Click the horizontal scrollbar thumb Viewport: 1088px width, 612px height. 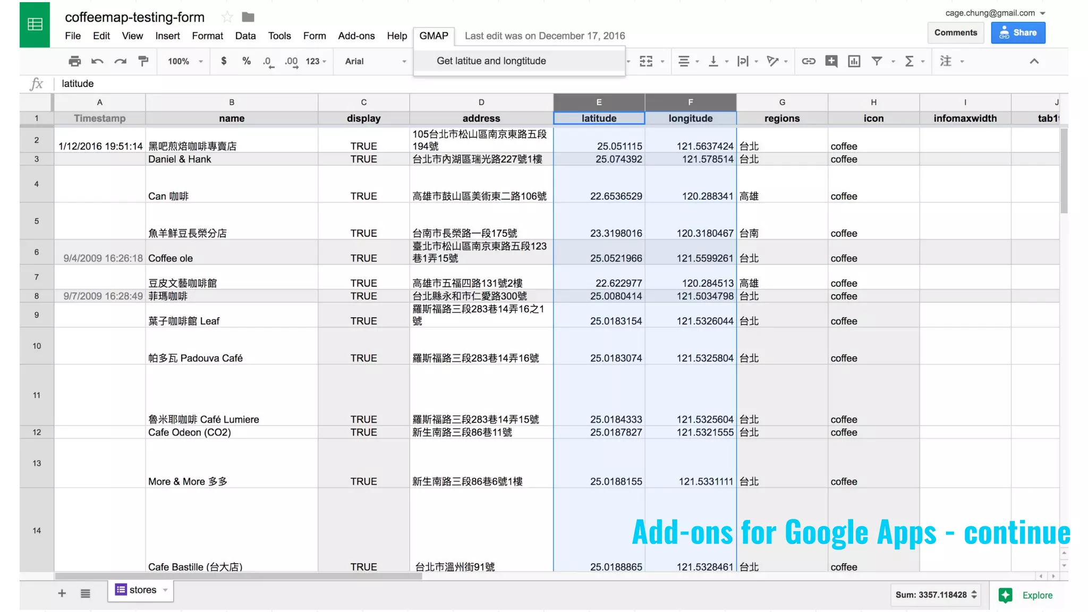pyautogui.click(x=239, y=576)
